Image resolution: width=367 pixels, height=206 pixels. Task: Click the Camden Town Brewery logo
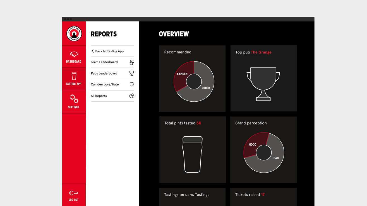(x=74, y=34)
